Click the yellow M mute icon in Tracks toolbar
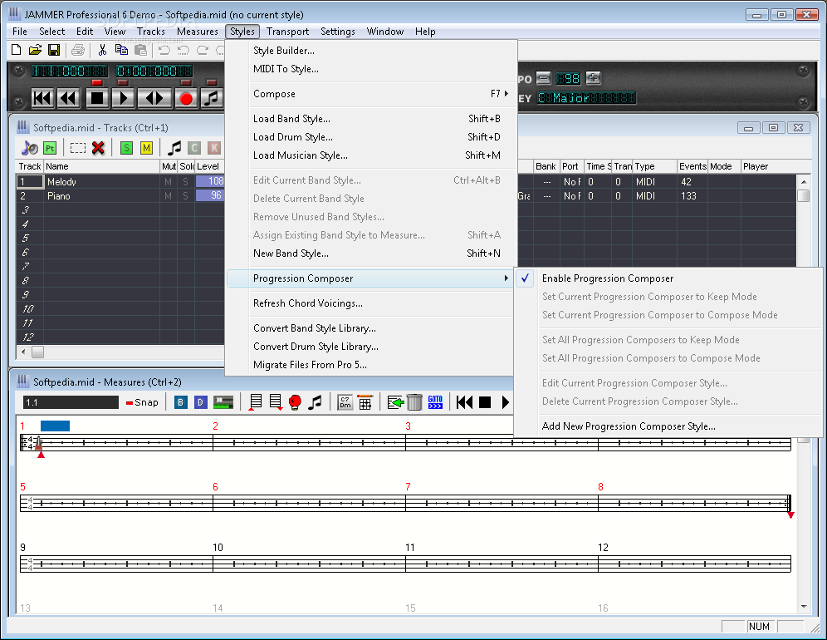Viewport: 827px width, 640px height. [147, 149]
